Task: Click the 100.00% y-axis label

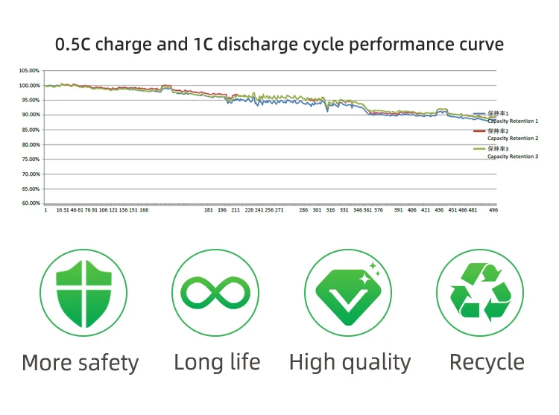Action: [x=29, y=86]
